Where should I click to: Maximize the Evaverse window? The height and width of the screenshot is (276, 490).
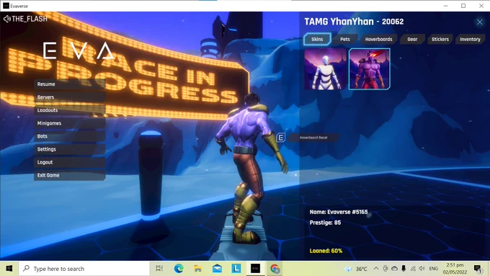tap(463, 6)
